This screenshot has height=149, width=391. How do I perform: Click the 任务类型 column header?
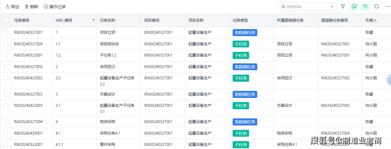pyautogui.click(x=240, y=20)
